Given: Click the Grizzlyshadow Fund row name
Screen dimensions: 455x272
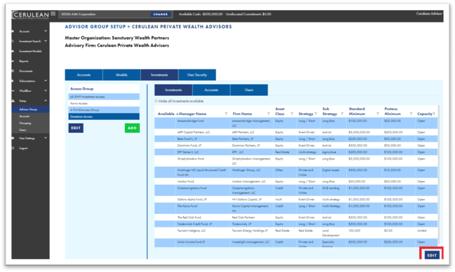Looking at the screenshot, I should [190, 159].
